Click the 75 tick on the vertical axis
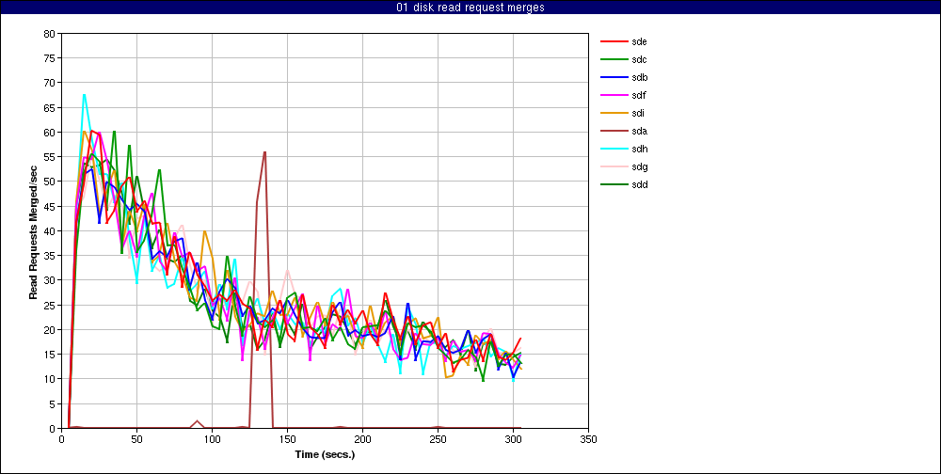The width and height of the screenshot is (941, 474). tap(50, 58)
